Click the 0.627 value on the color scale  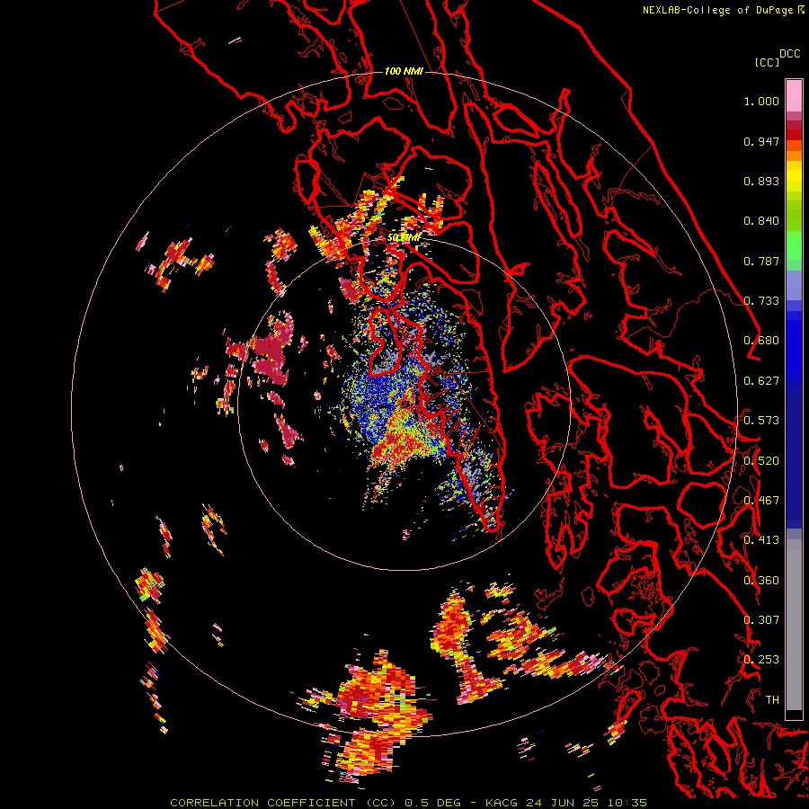[761, 381]
